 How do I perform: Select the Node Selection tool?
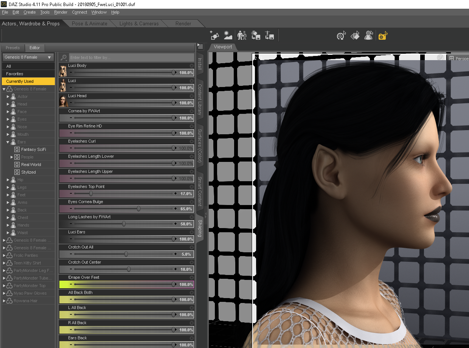click(x=368, y=36)
